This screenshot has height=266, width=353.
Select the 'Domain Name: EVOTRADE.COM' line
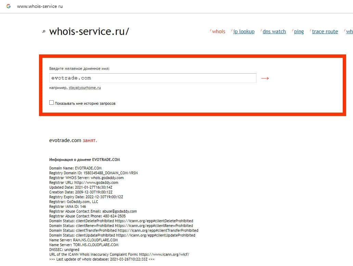(75, 168)
